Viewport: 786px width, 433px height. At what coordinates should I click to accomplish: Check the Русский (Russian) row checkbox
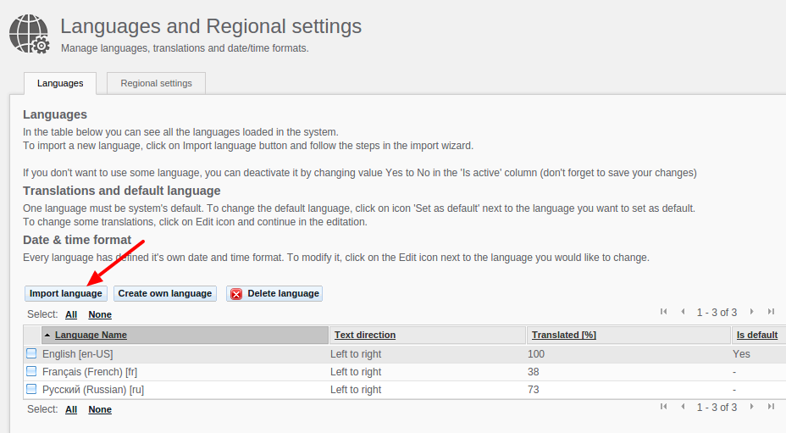[31, 389]
